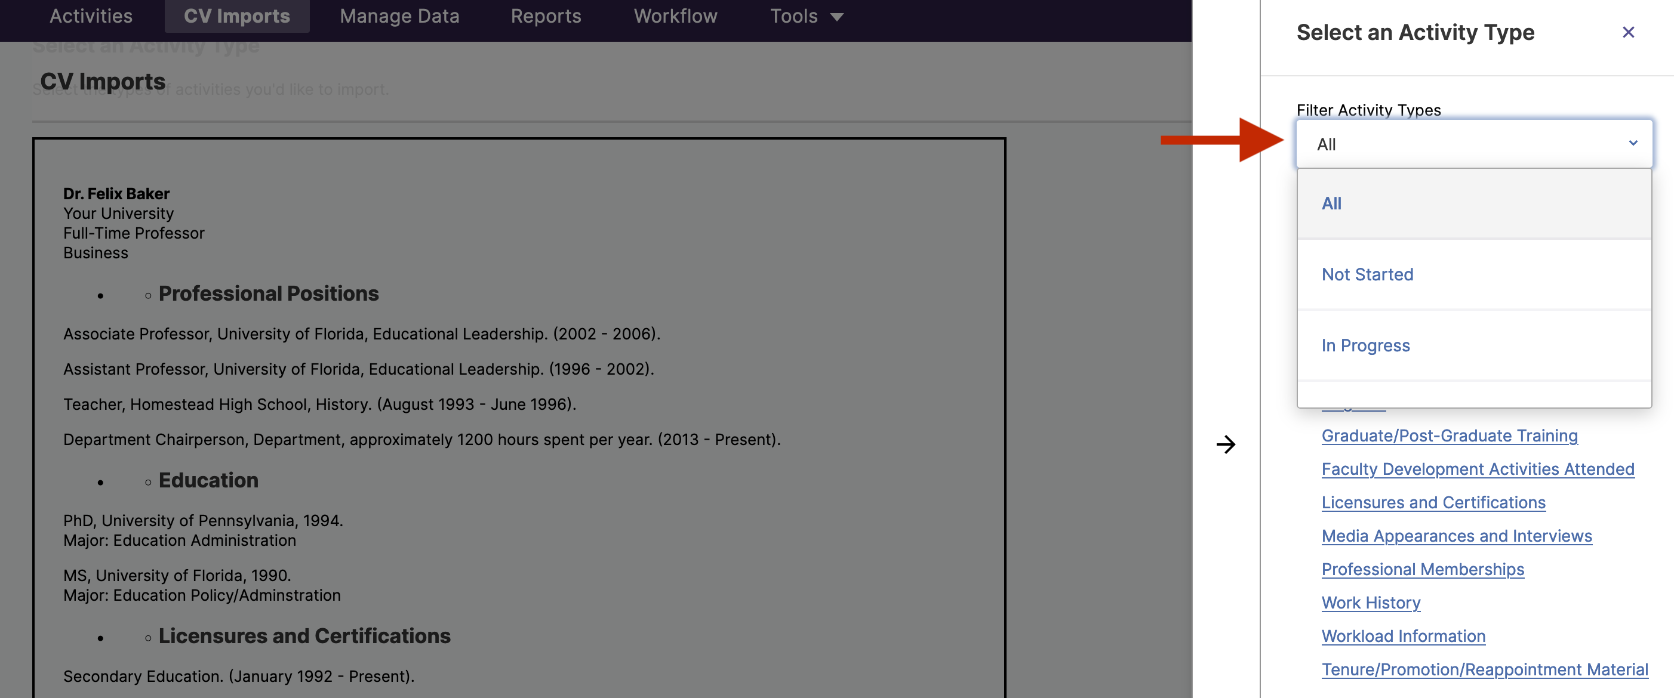Close the Select an Activity Type panel
Image resolution: width=1674 pixels, height=698 pixels.
pyautogui.click(x=1628, y=32)
